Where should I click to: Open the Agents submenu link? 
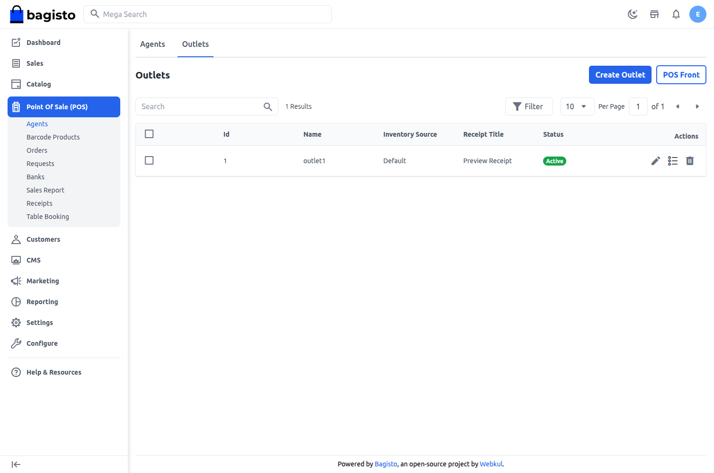click(x=37, y=124)
